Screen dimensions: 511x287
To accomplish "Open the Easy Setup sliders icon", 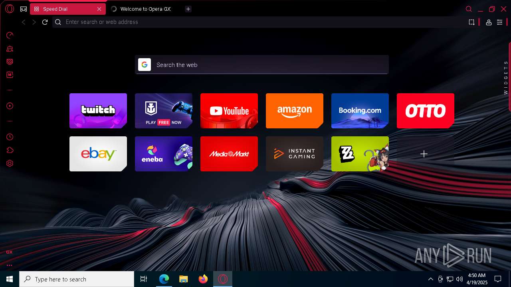I will click(x=499, y=22).
